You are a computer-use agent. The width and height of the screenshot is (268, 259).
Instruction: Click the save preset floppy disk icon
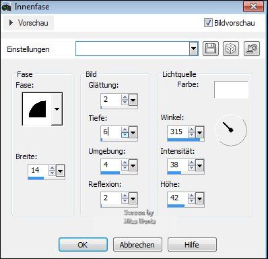pyautogui.click(x=211, y=49)
